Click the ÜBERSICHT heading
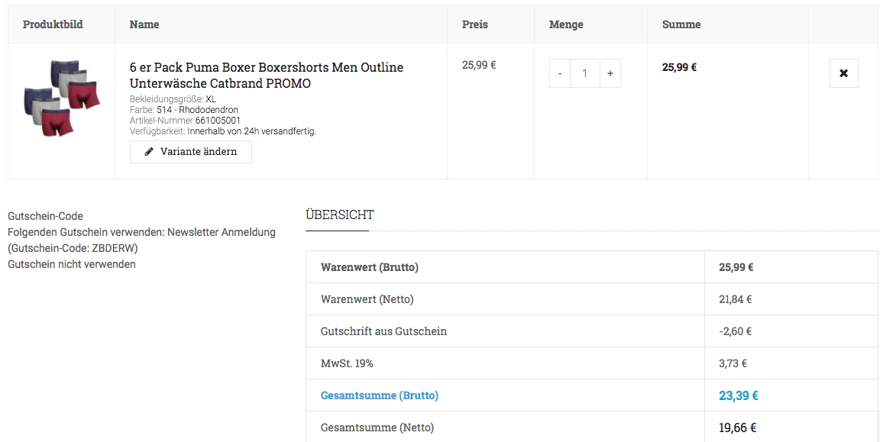 339,215
